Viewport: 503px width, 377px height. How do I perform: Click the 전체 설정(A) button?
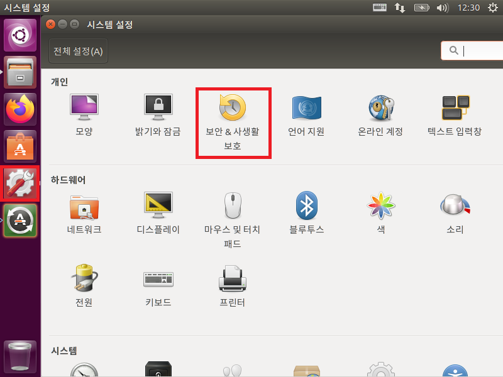(78, 51)
